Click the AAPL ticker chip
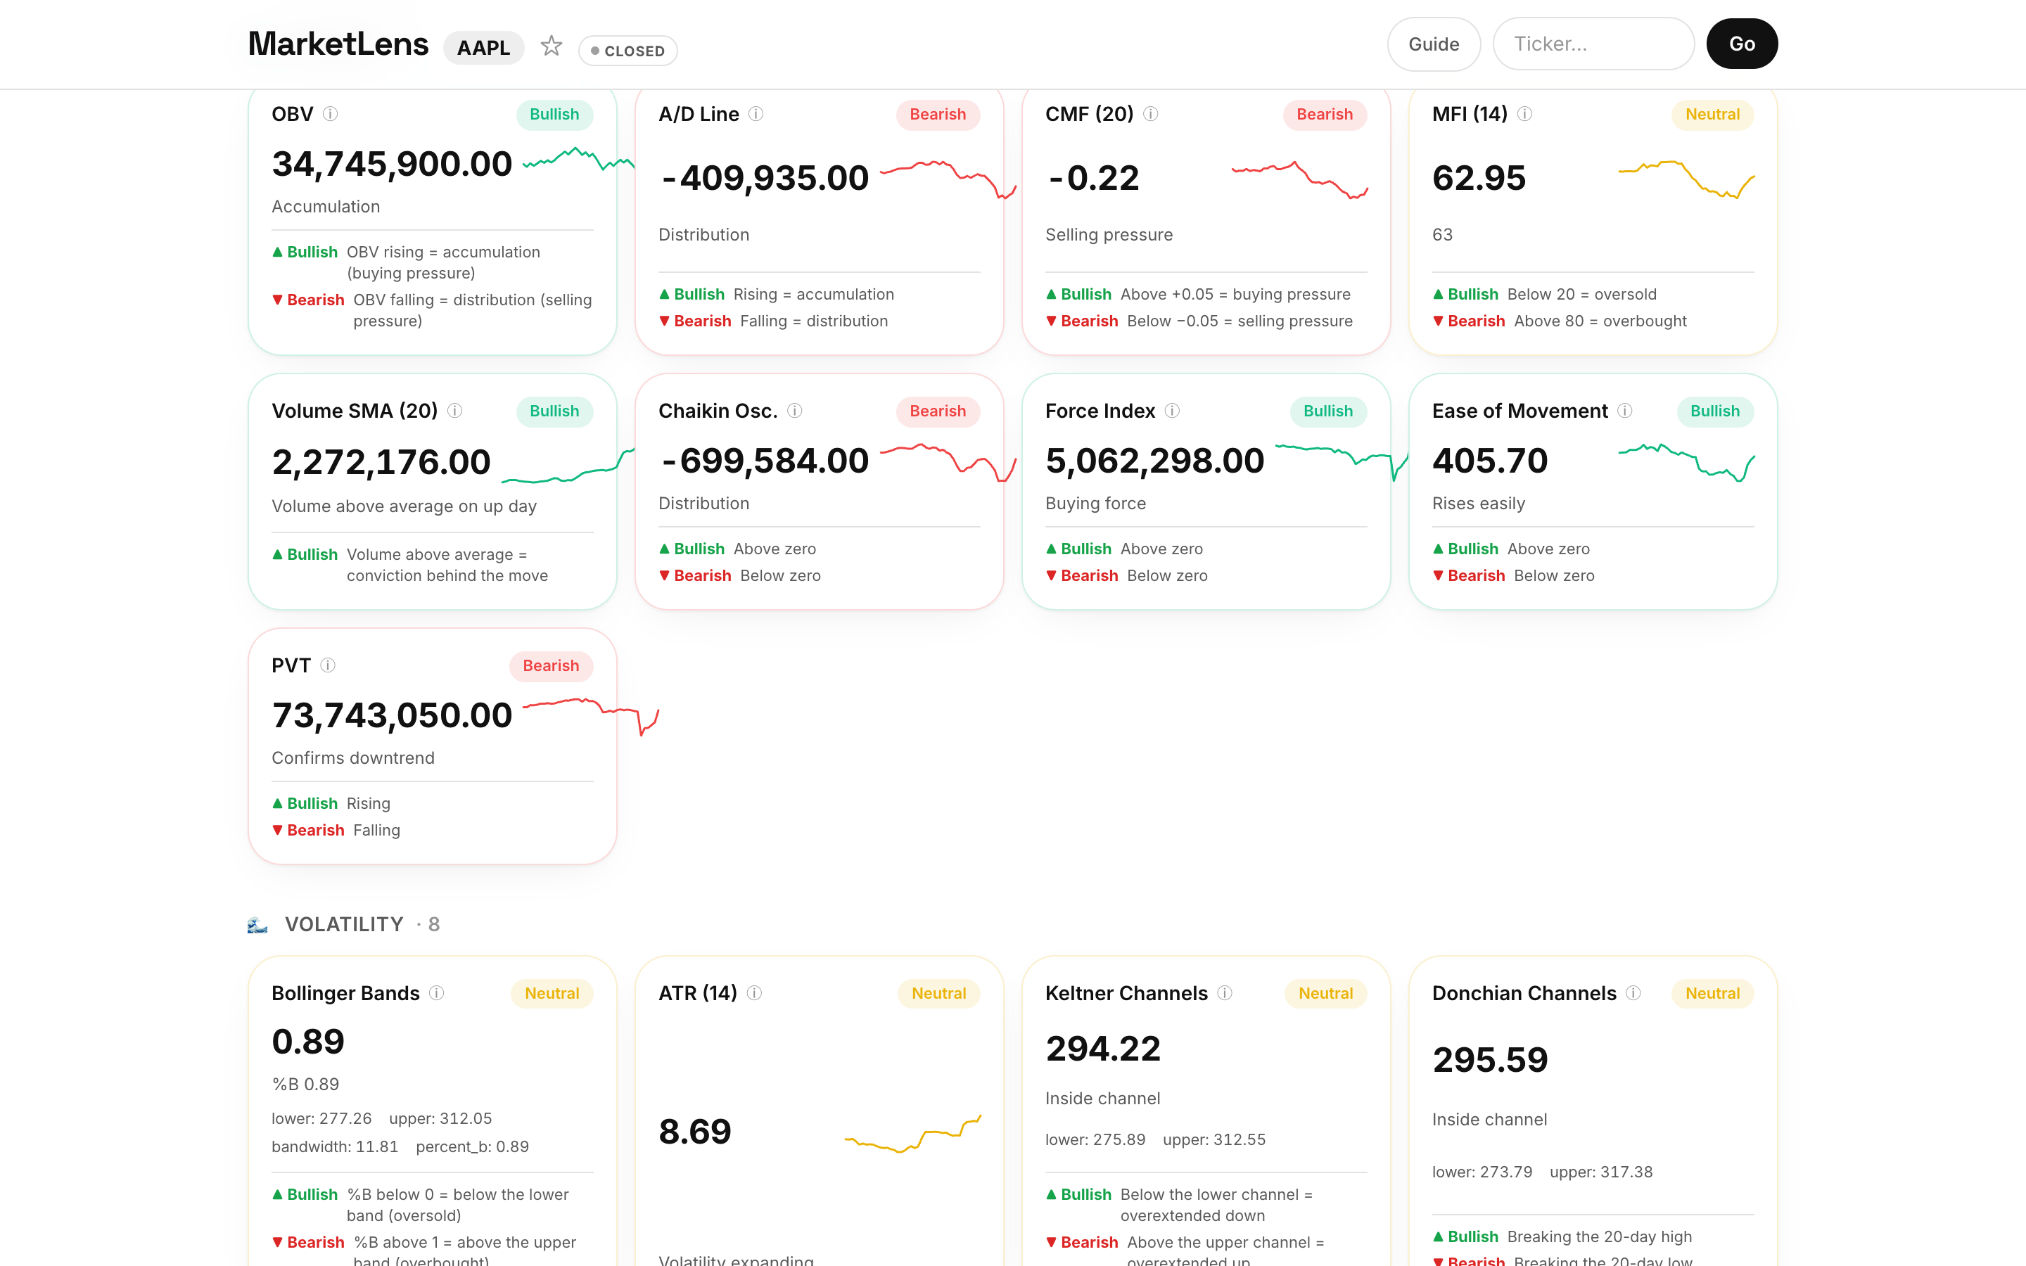Viewport: 2026px width, 1266px height. point(483,48)
